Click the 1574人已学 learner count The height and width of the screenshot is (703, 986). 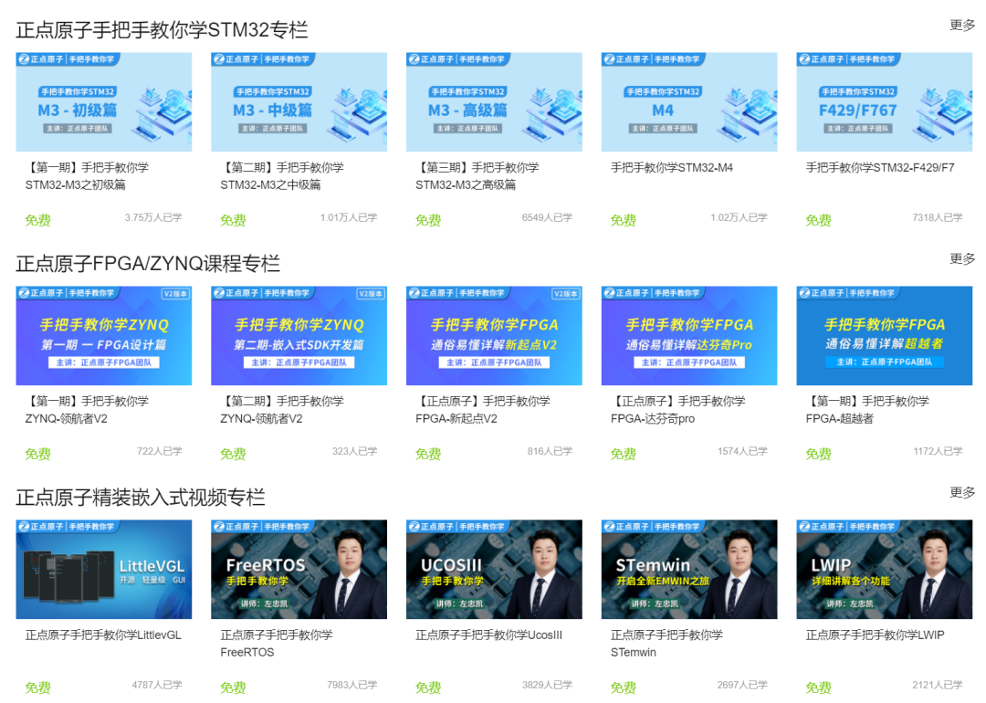742,452
